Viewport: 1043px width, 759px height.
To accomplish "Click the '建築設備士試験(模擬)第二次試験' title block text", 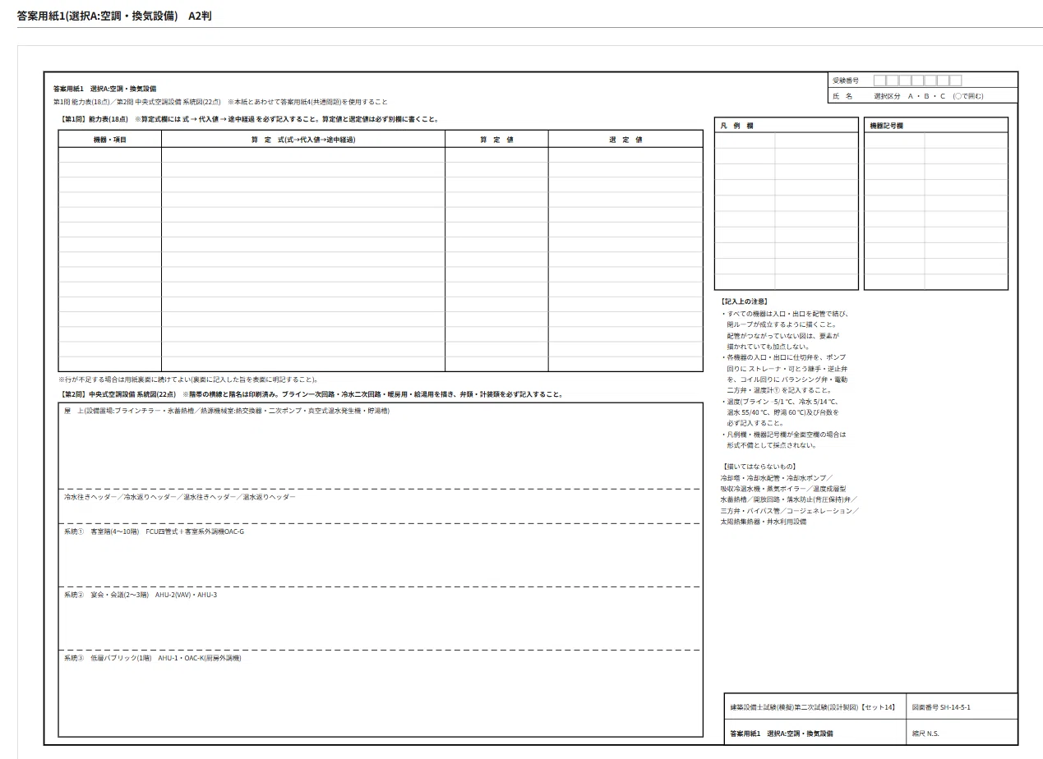I will point(813,707).
